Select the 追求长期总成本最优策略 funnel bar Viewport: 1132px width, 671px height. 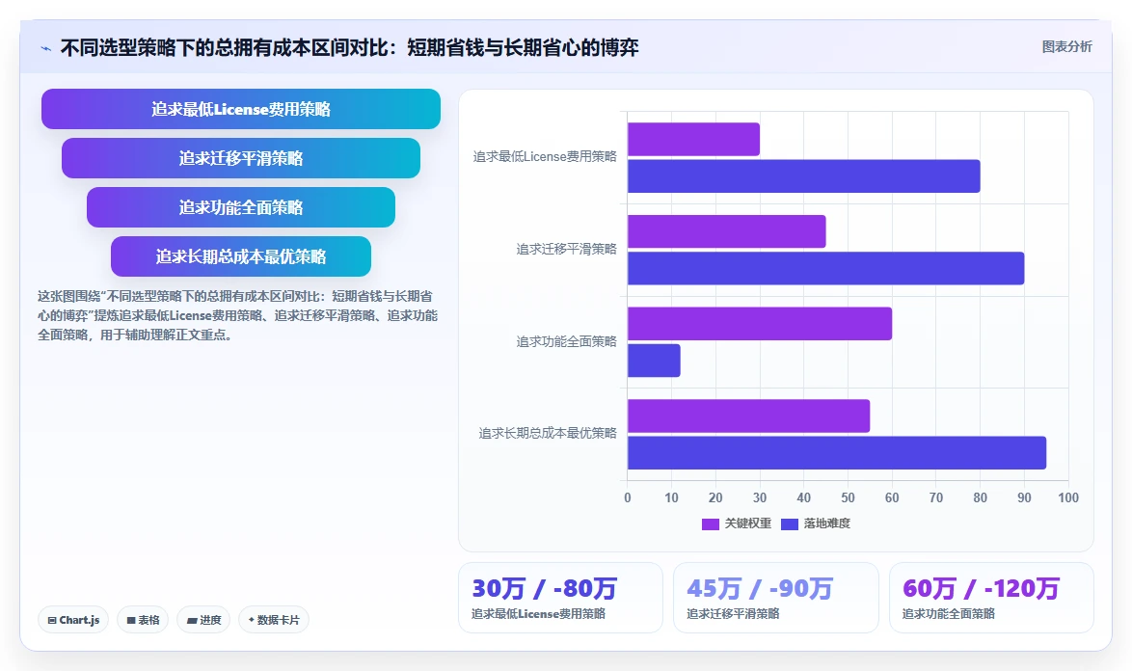(x=241, y=256)
